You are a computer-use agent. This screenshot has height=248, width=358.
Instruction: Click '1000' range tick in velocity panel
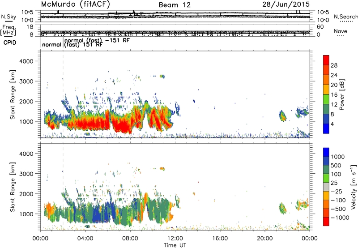pos(26,214)
